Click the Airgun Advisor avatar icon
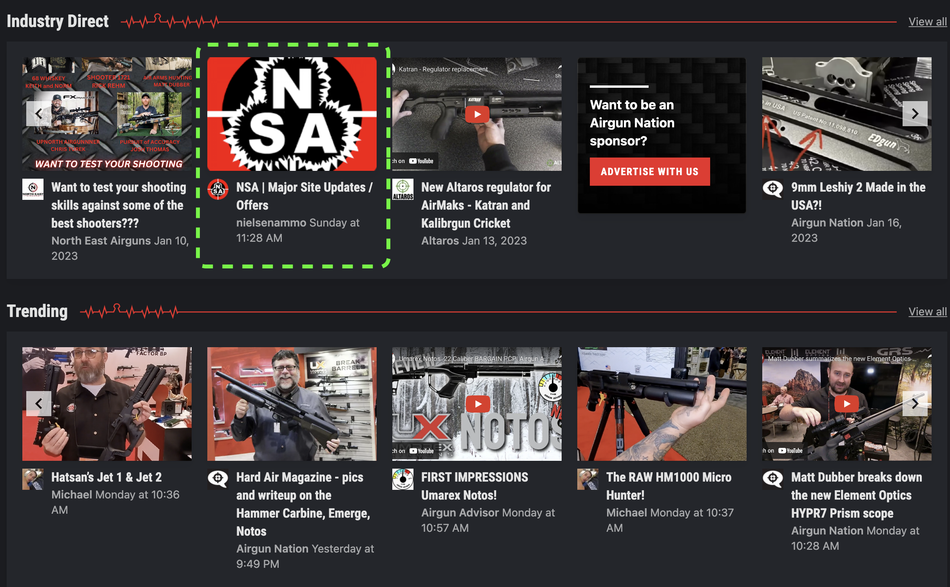 click(403, 479)
